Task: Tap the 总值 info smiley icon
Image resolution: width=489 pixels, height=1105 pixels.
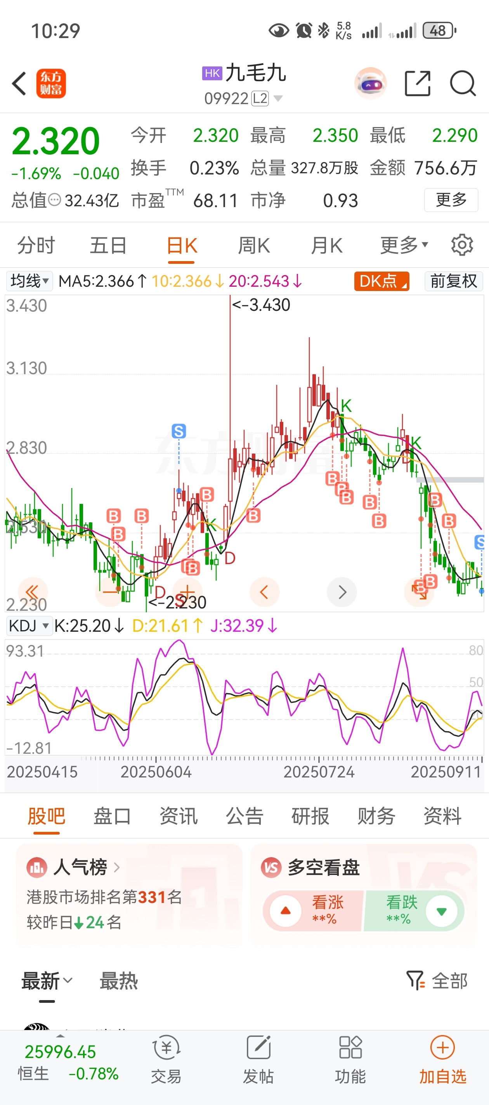Action: click(54, 200)
